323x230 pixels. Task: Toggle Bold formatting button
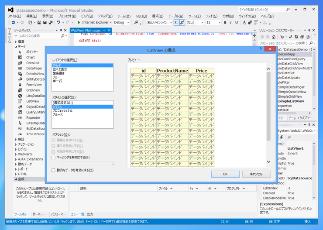click(225, 22)
